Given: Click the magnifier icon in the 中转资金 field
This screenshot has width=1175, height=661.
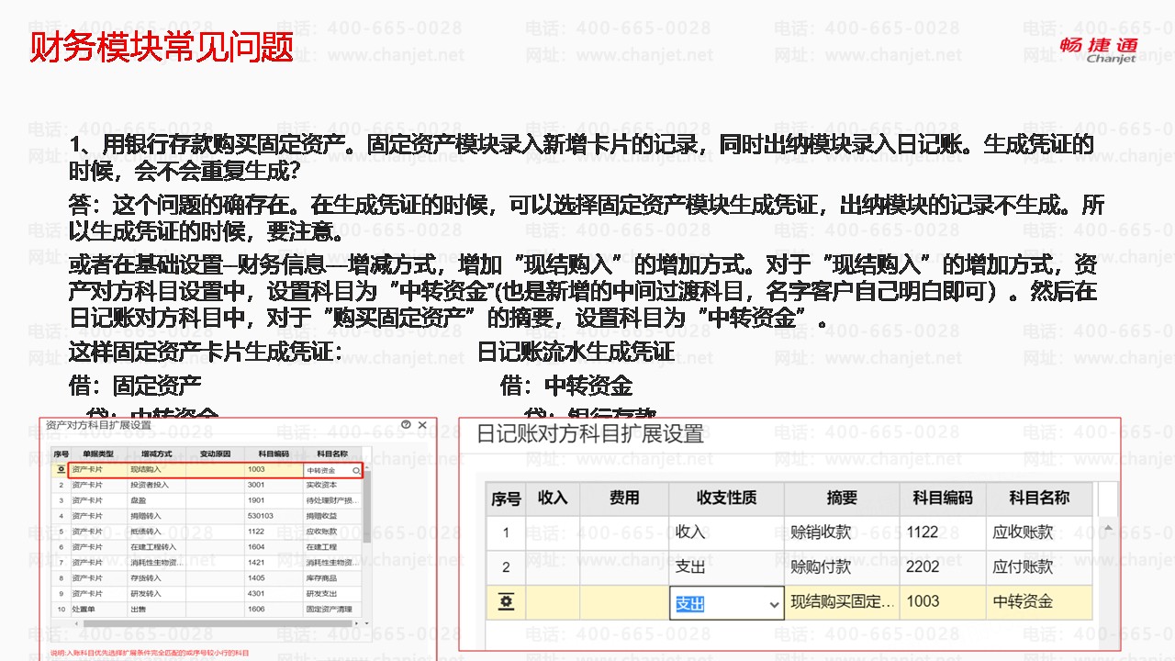Looking at the screenshot, I should 356,470.
